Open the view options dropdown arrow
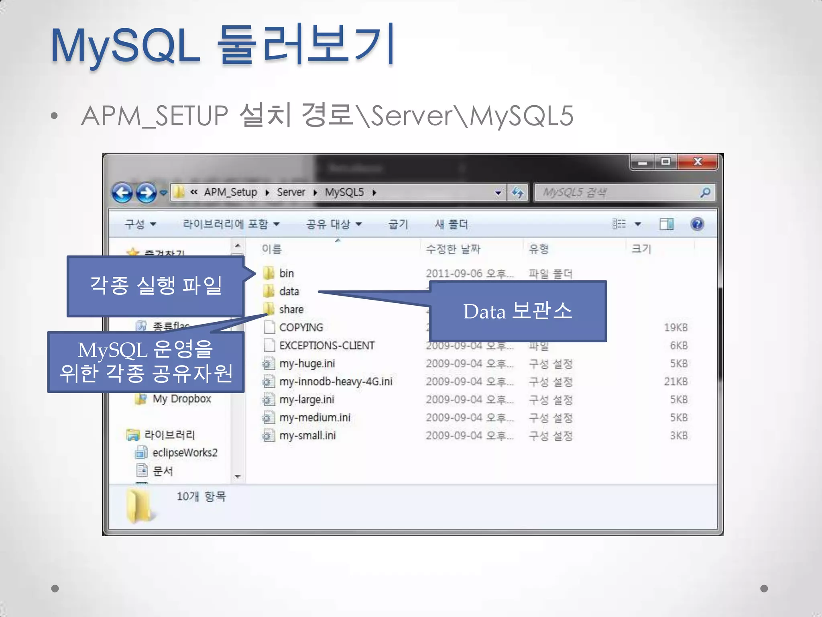The height and width of the screenshot is (617, 822). point(638,224)
